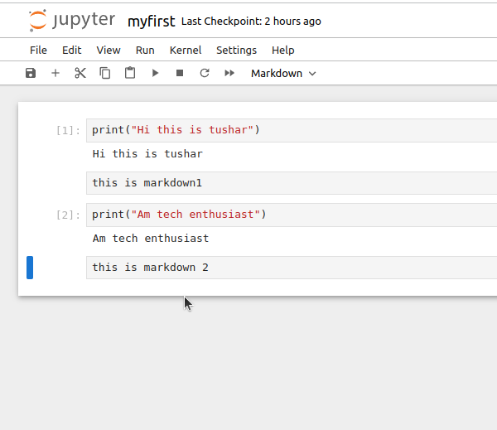Click the [2]: execution prompt
497x430 pixels.
point(68,215)
